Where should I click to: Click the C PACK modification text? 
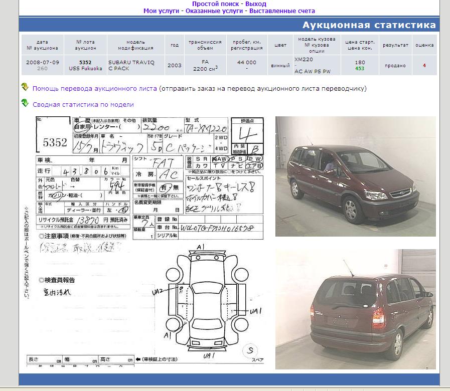click(x=119, y=69)
